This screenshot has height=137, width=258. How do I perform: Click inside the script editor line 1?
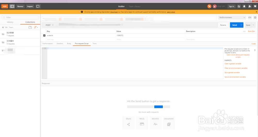(135, 48)
